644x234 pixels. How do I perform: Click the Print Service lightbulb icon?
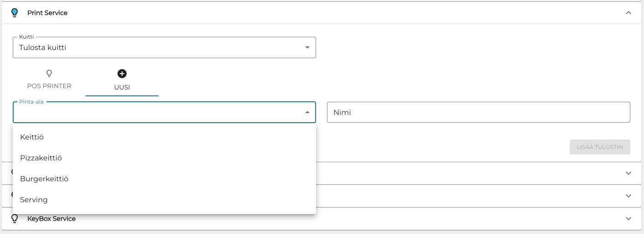tap(15, 13)
